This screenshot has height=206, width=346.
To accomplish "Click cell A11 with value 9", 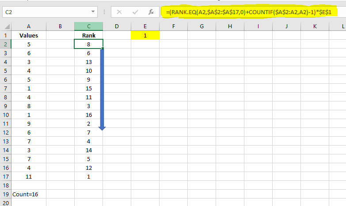I will pyautogui.click(x=29, y=124).
